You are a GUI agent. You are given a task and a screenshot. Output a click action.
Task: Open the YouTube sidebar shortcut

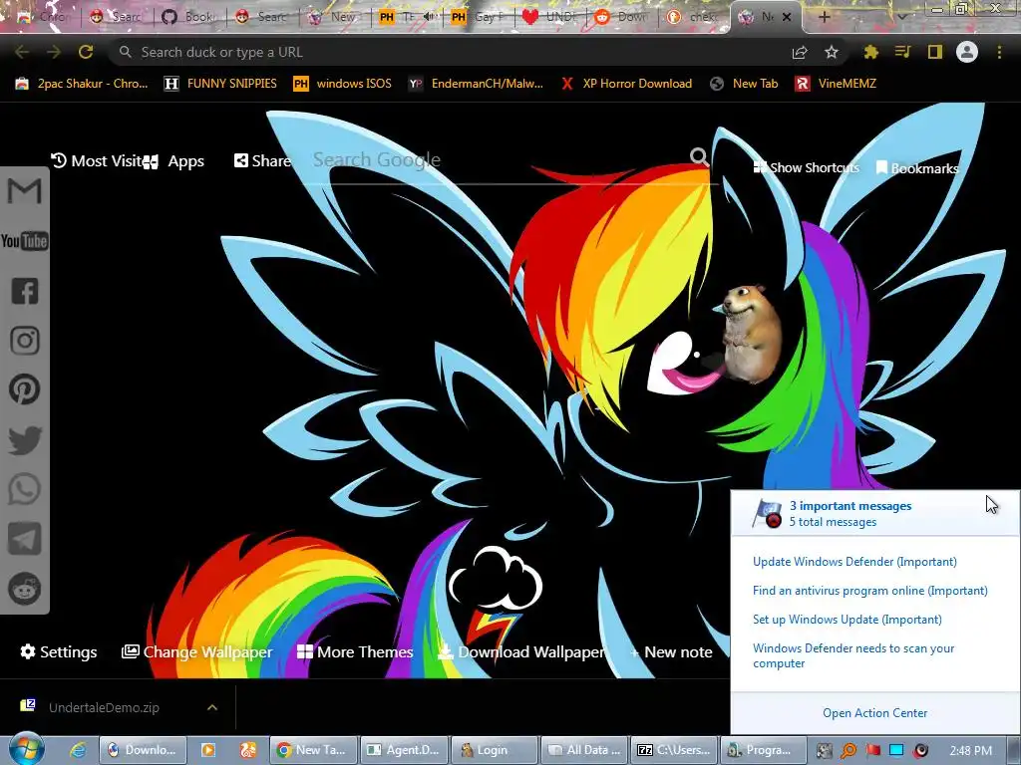coord(25,241)
